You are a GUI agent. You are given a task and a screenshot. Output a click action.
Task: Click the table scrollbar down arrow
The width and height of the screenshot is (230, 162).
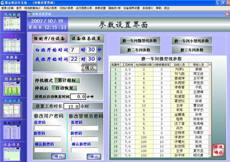210,157
